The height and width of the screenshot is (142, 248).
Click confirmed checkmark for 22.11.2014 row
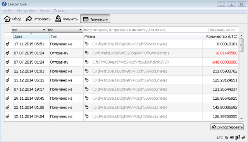tap(7, 107)
